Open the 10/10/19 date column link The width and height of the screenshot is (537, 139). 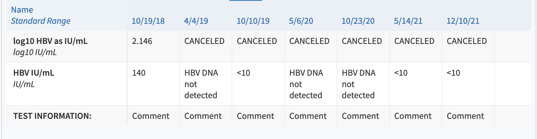pyautogui.click(x=253, y=21)
